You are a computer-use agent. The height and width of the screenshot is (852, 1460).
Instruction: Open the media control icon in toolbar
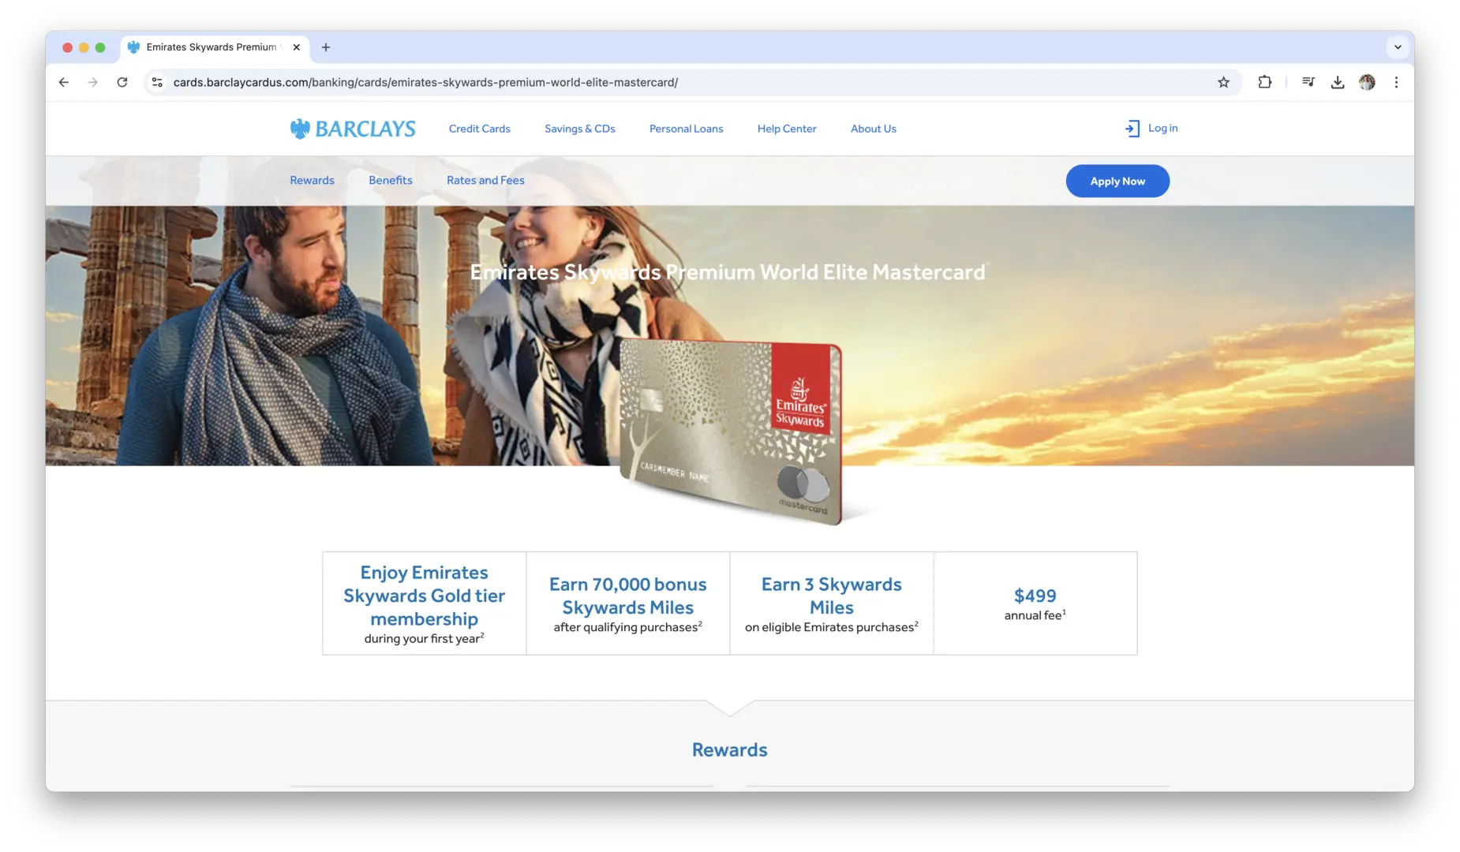tap(1308, 82)
